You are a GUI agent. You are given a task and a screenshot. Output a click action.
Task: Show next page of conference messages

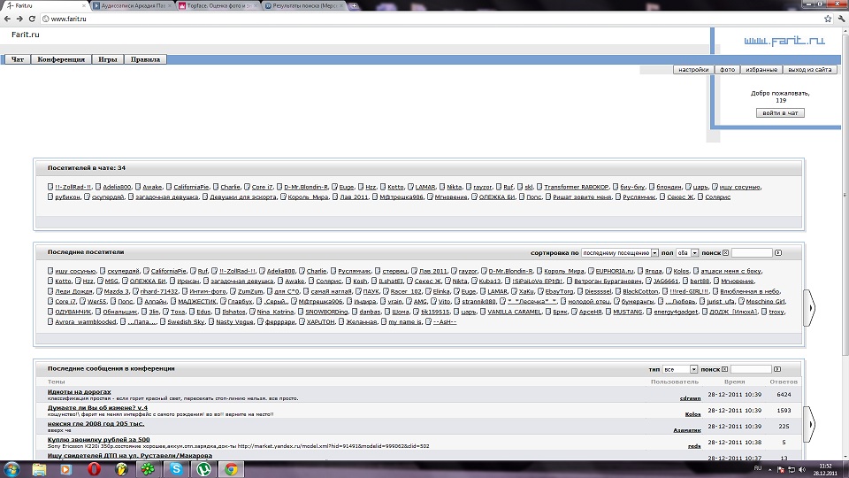[809, 424]
